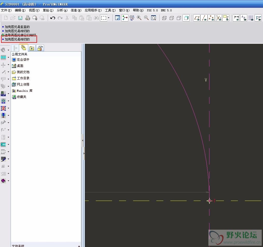Toggle datum axes display
This screenshot has height=247, width=263.
click(x=204, y=18)
